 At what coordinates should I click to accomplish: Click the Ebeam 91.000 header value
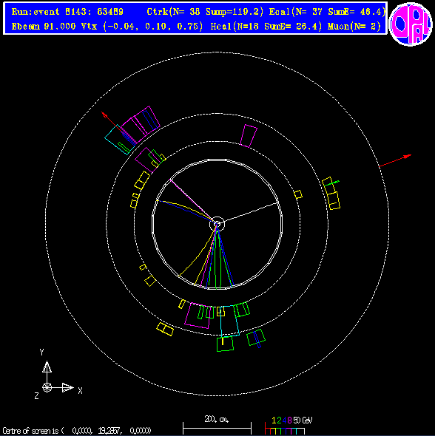[x=44, y=27]
